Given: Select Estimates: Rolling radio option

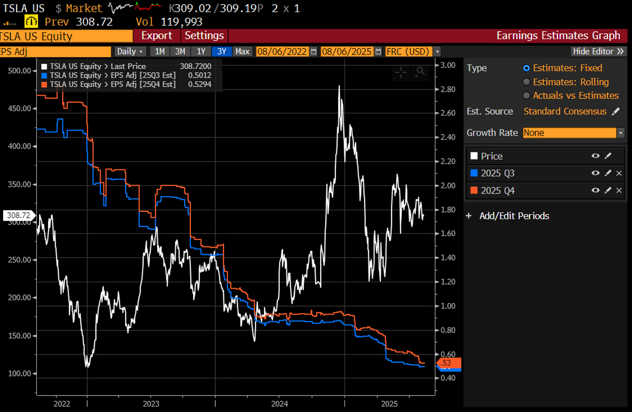Looking at the screenshot, I should [x=527, y=82].
